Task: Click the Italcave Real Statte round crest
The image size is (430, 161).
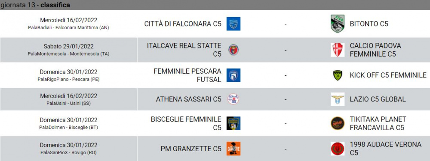Action: 233,50
